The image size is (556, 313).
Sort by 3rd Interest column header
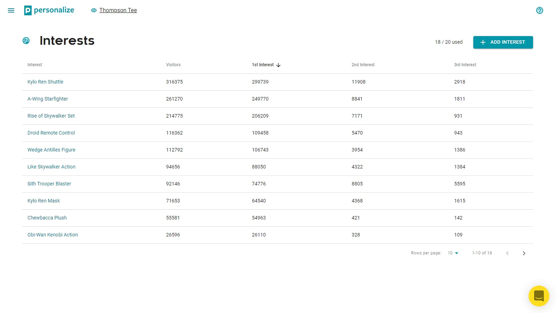(x=465, y=65)
